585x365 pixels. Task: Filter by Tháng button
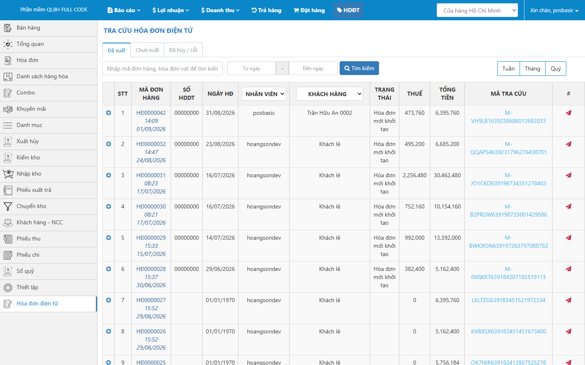click(x=533, y=69)
